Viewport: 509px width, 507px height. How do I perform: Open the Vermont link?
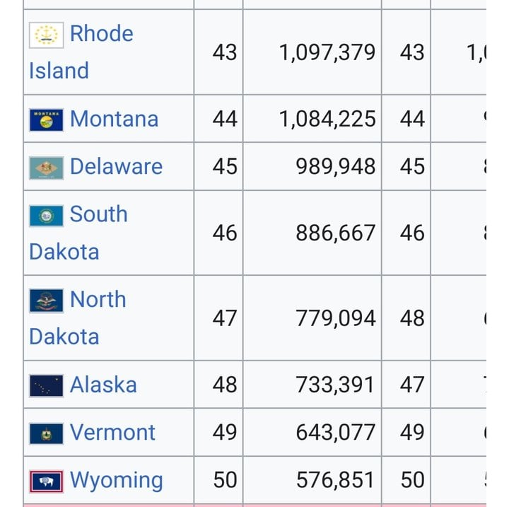point(112,433)
